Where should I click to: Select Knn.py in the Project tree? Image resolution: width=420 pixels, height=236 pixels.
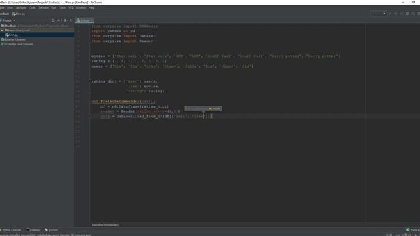pyautogui.click(x=37, y=35)
